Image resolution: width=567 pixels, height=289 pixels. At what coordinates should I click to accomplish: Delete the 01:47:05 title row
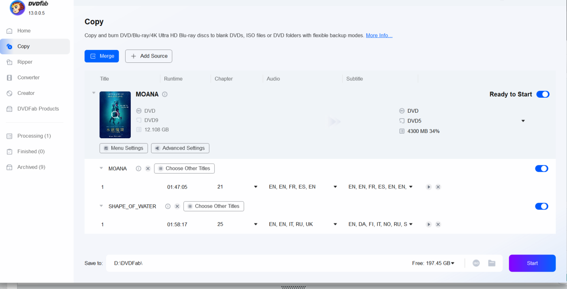[438, 187]
